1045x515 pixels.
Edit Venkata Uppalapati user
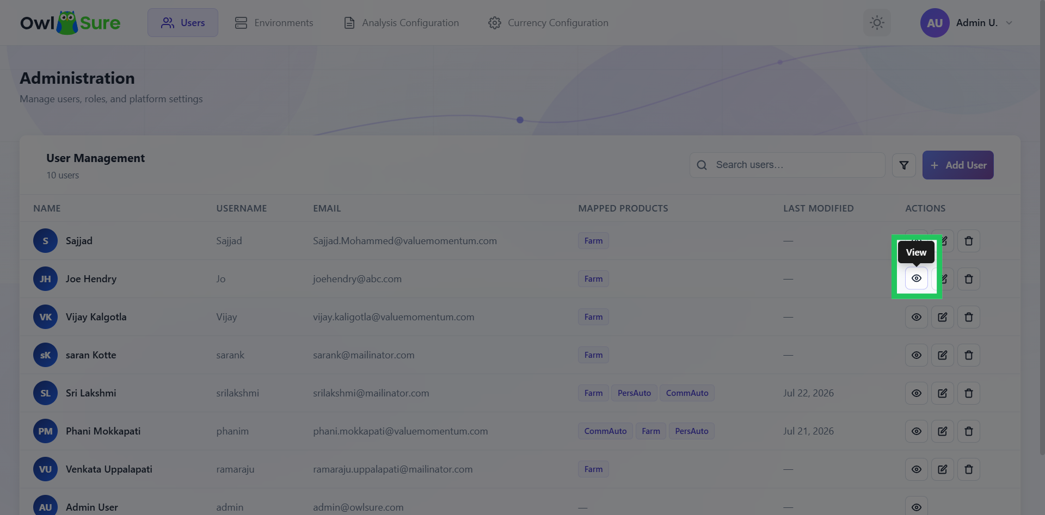943,469
